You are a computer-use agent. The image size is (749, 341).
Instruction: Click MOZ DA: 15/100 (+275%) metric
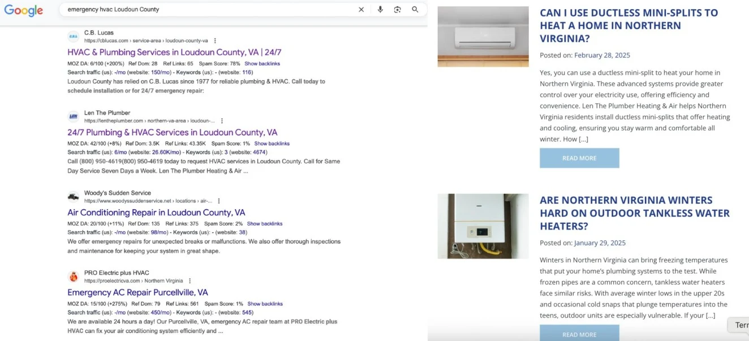(97, 304)
